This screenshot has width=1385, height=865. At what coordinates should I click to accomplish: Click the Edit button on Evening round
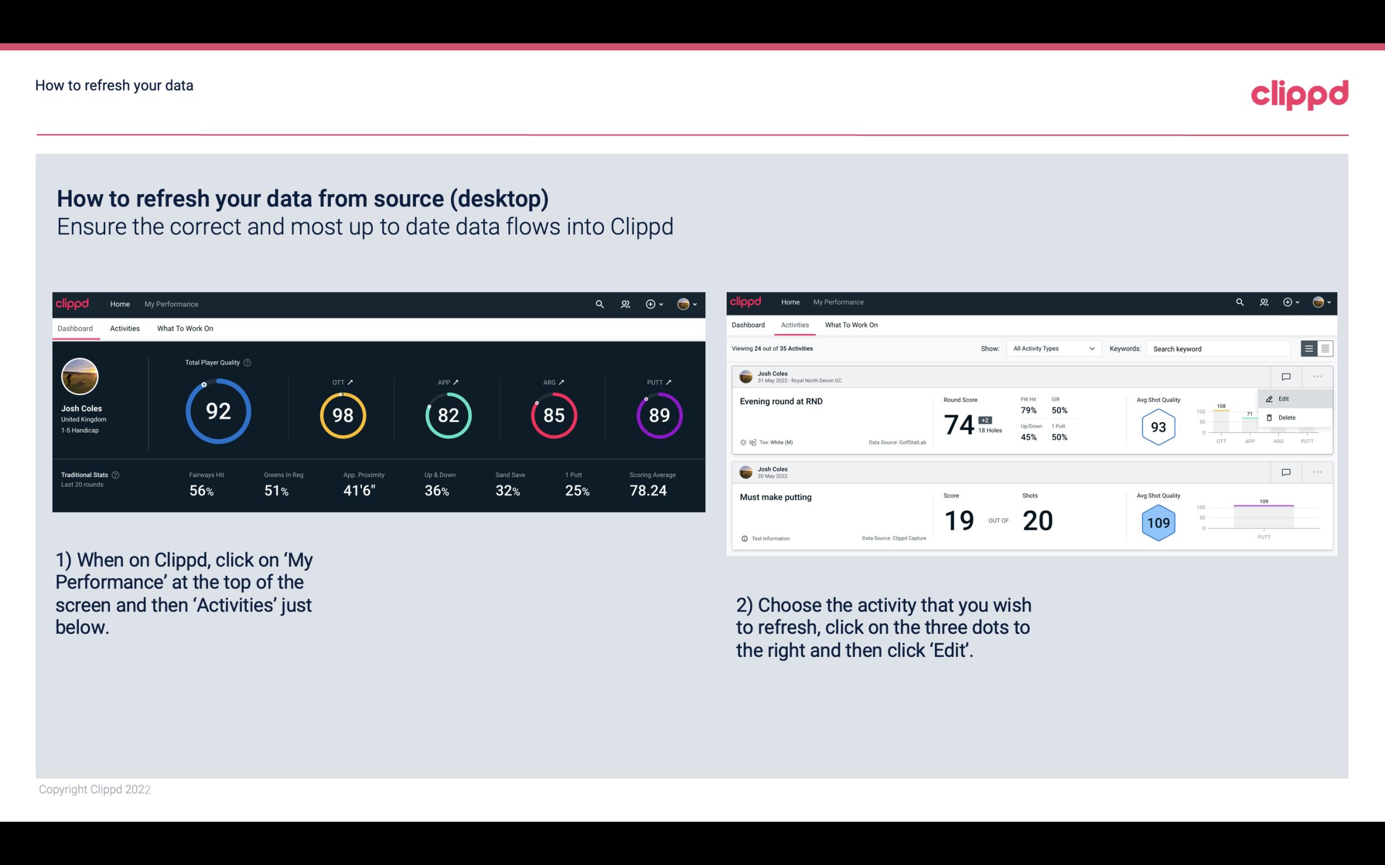tap(1284, 398)
